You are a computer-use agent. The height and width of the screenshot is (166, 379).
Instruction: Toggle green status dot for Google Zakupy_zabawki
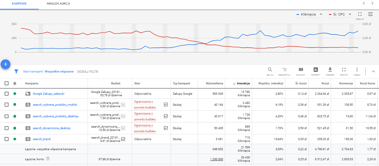coord(15,94)
